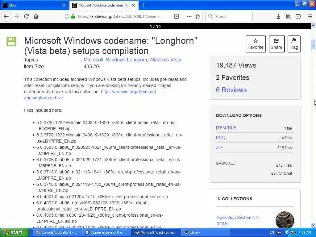This screenshot has width=316, height=237.
Task: Switch to ConsoleApplication1 taskbar window
Action: (x=57, y=232)
